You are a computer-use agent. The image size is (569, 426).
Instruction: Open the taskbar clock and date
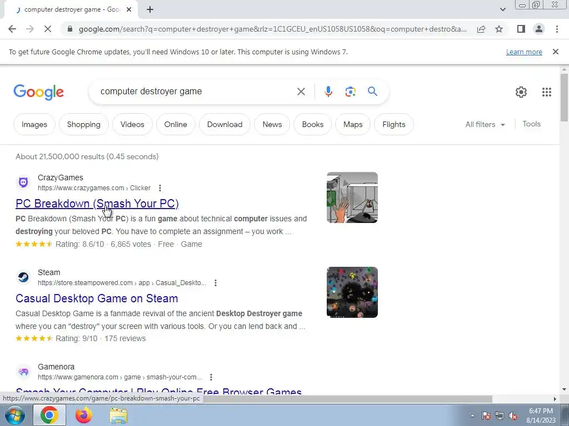pyautogui.click(x=541, y=415)
